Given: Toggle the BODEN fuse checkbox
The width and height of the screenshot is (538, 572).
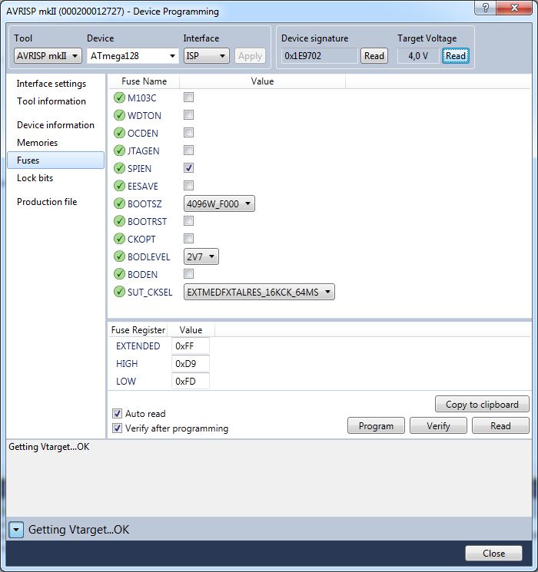Looking at the screenshot, I should click(x=188, y=273).
